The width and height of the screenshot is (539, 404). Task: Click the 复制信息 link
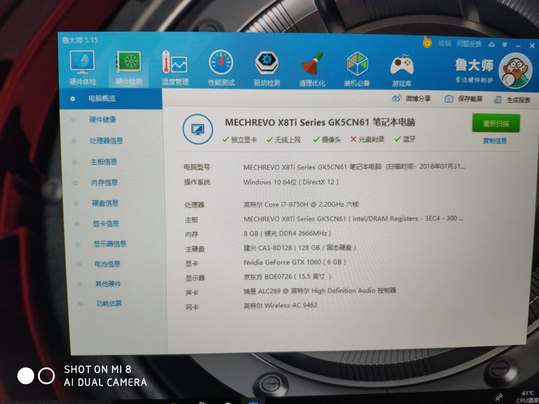[x=495, y=141]
